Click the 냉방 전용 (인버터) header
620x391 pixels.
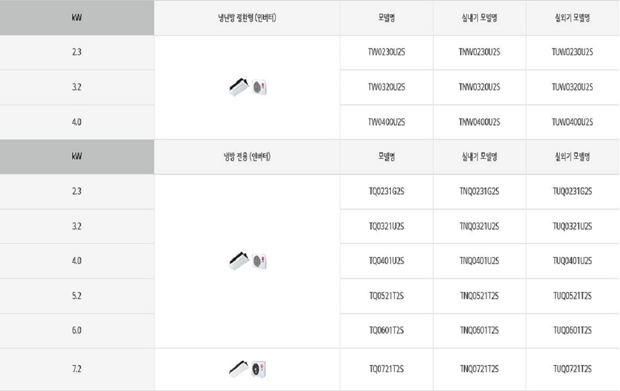pos(247,157)
